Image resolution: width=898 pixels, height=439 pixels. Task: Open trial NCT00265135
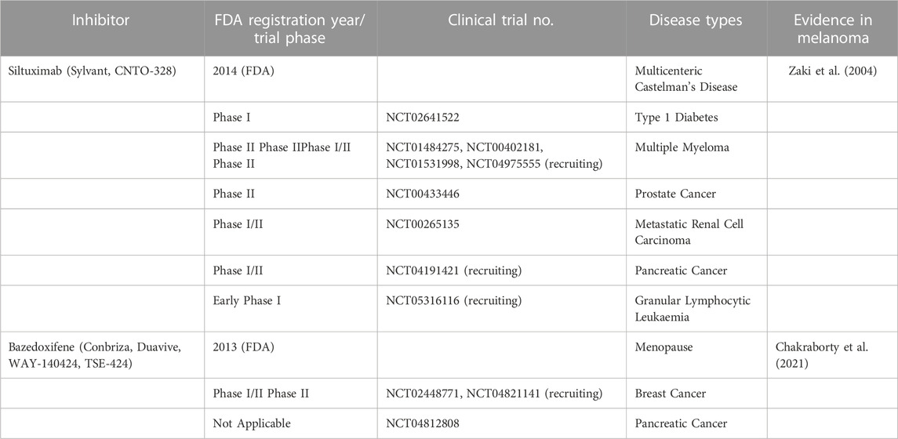pyautogui.click(x=423, y=224)
